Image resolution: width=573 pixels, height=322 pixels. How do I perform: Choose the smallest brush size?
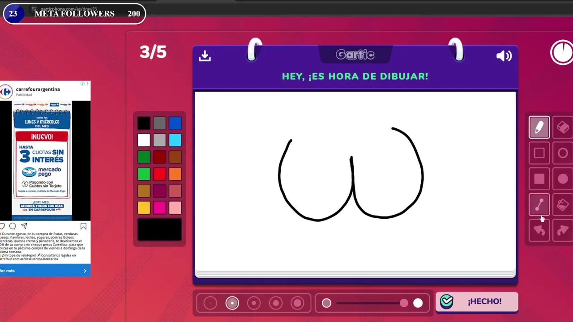(210, 303)
